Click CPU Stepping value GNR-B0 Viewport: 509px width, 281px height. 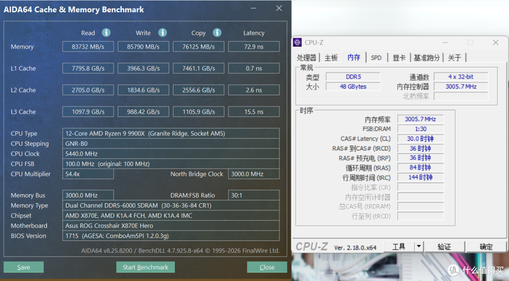click(171, 143)
